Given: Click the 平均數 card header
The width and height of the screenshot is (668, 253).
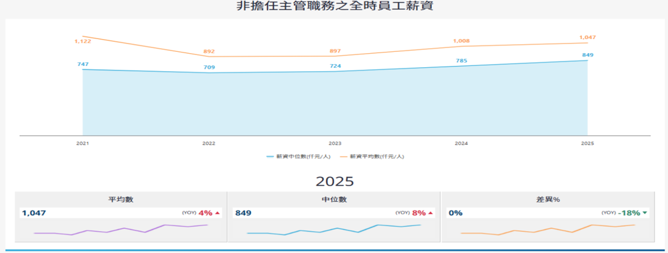Looking at the screenshot, I should [x=121, y=199].
